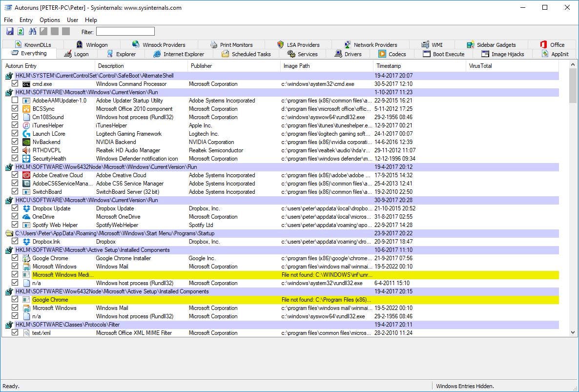Screen dimensions: 579x392
Task: Click the Save toolbar icon
Action: [10, 32]
